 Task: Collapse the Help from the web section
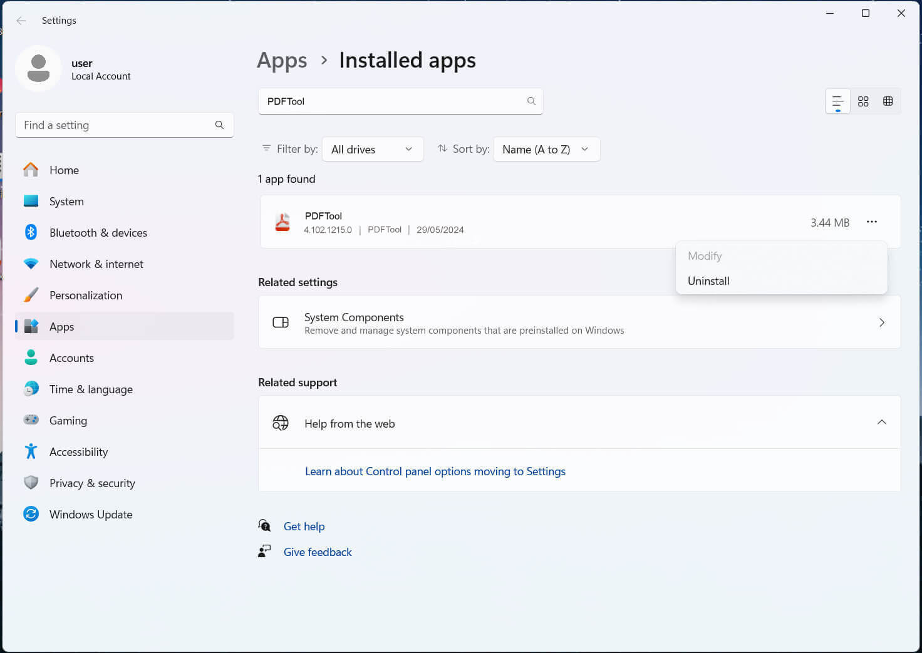click(x=881, y=422)
